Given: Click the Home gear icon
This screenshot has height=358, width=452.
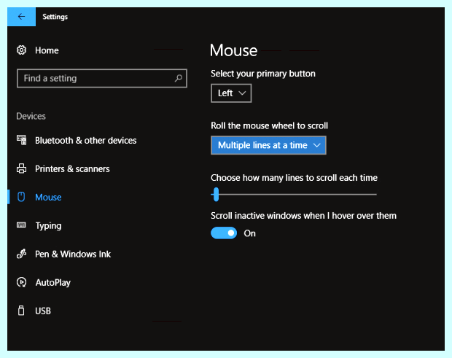Looking at the screenshot, I should [x=21, y=50].
